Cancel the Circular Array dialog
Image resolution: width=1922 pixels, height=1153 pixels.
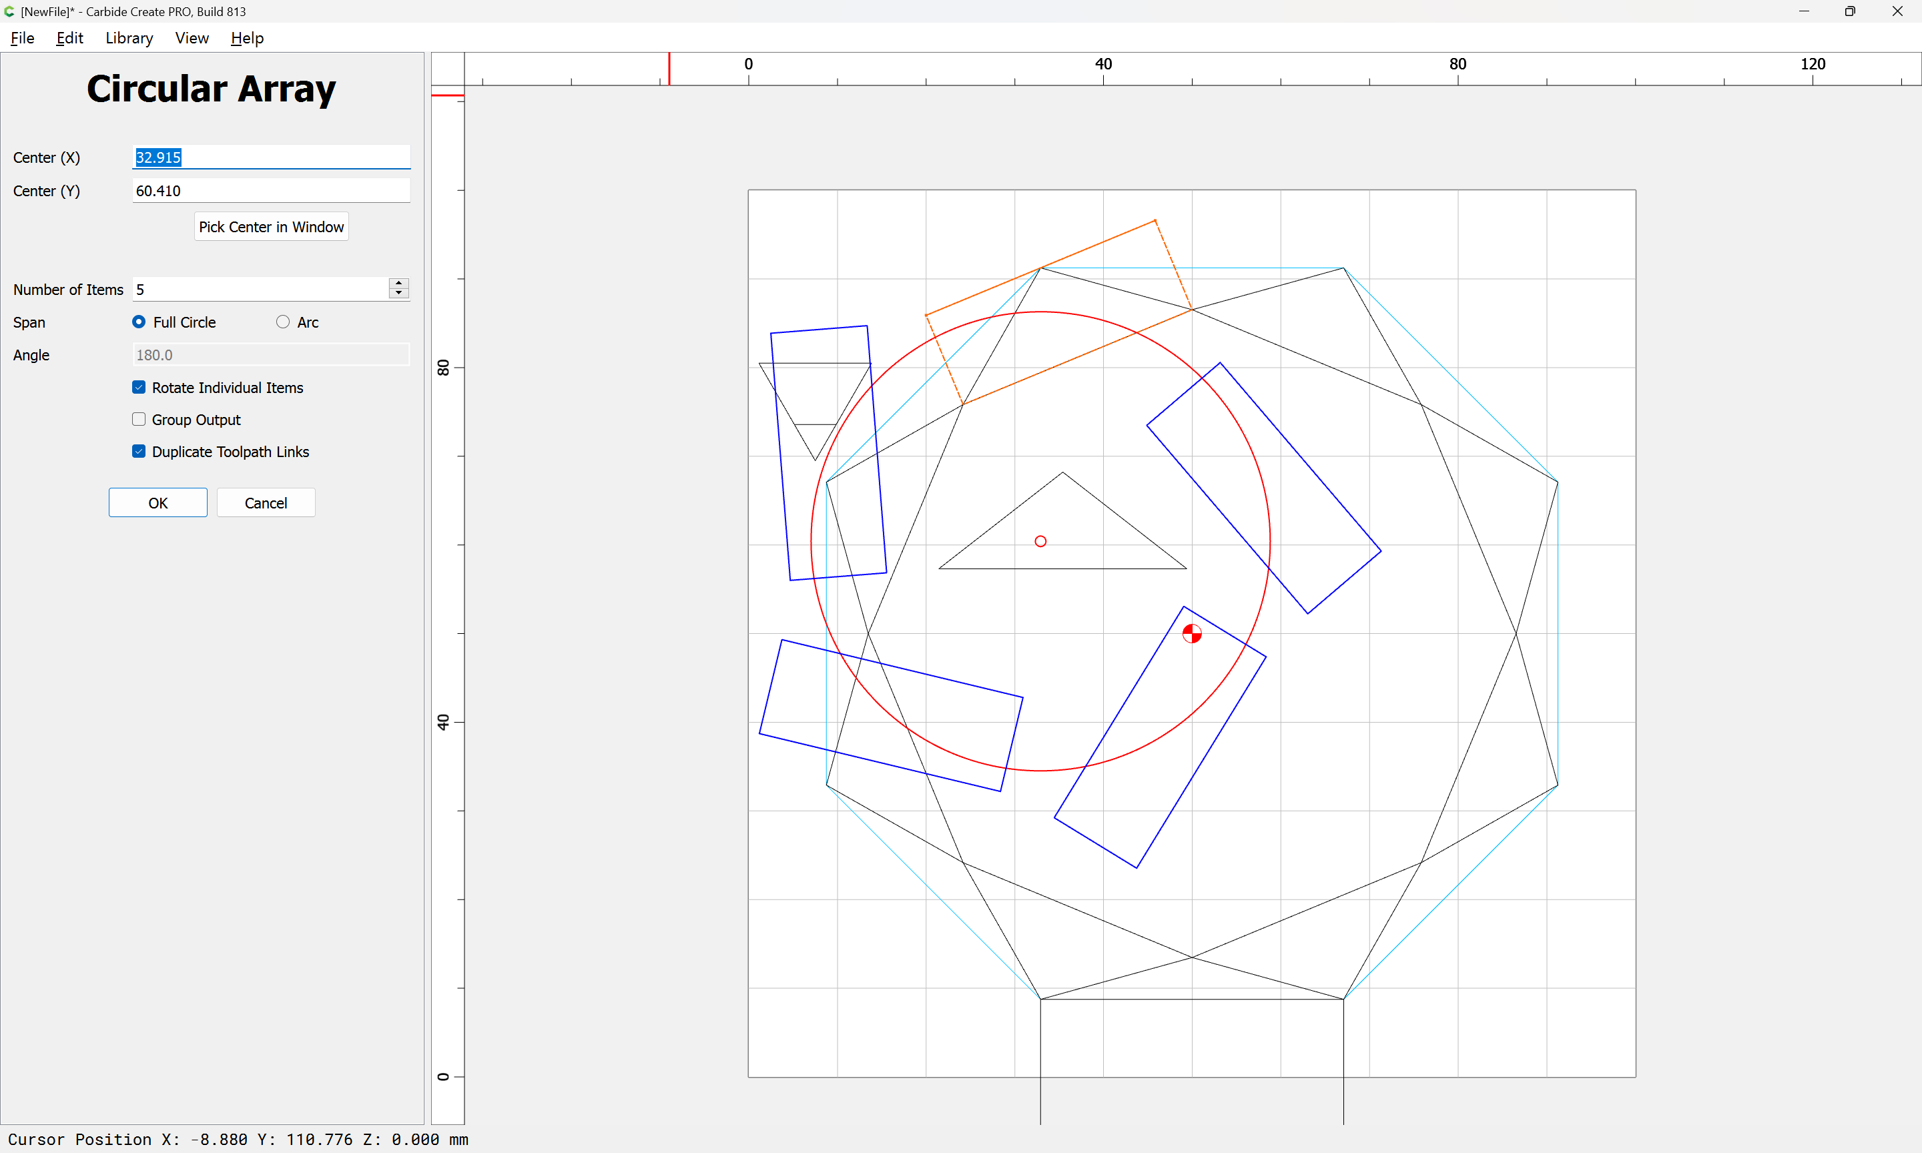coord(266,502)
